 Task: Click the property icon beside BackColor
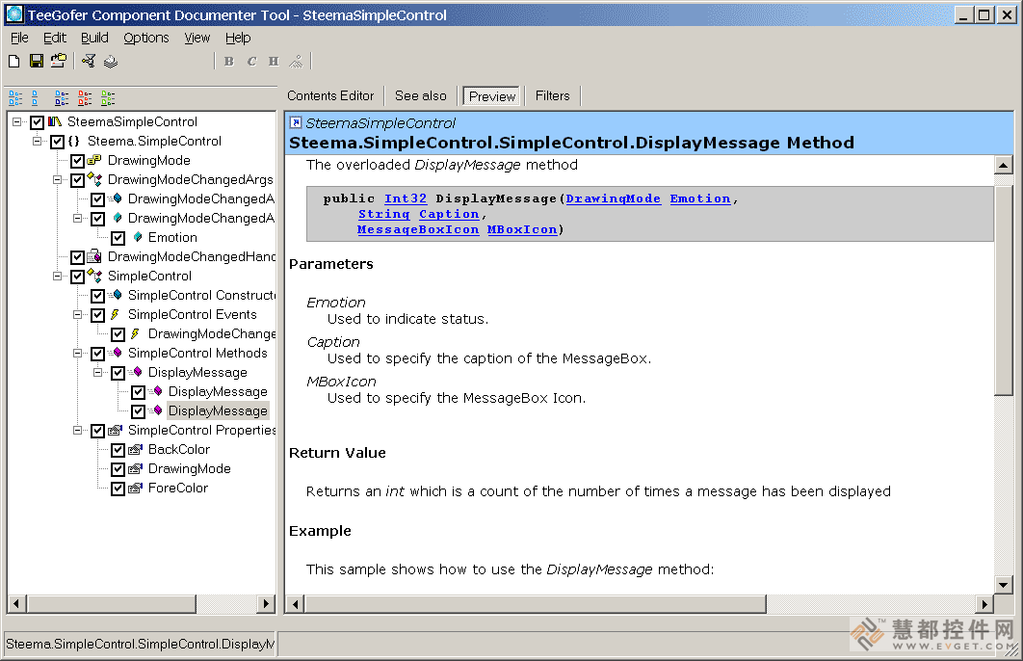coord(135,450)
